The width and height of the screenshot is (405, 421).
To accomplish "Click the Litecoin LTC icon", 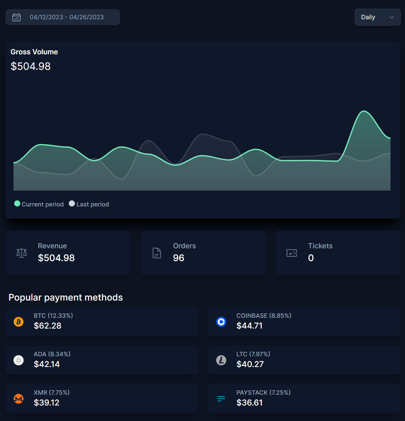I will [x=221, y=360].
